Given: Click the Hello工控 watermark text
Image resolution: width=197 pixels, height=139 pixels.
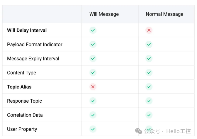Looking at the screenshot, I should (179, 131).
